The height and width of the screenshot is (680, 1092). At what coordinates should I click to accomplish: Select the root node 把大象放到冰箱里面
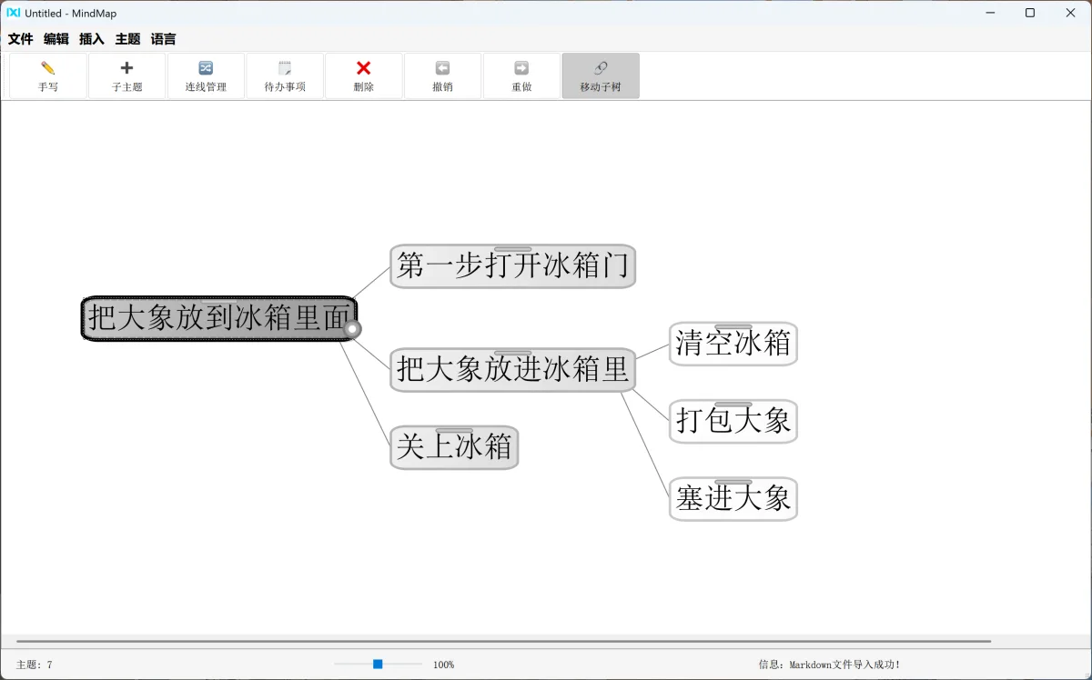(218, 318)
